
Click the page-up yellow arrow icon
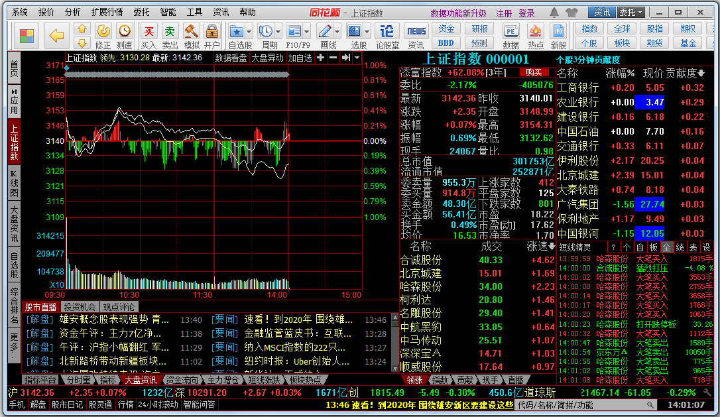(x=82, y=29)
